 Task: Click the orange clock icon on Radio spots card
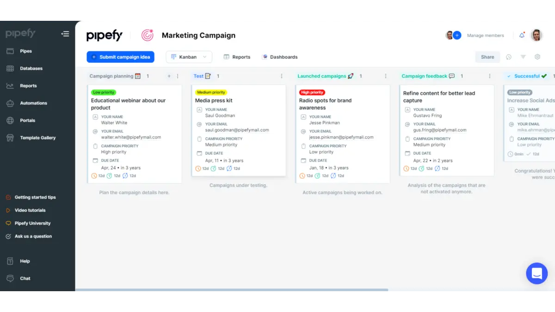coord(302,176)
